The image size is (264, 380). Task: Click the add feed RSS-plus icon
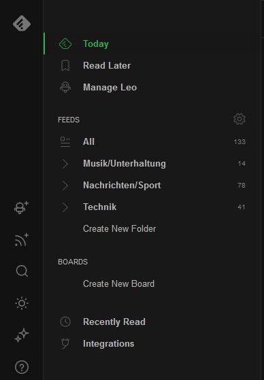(x=21, y=240)
